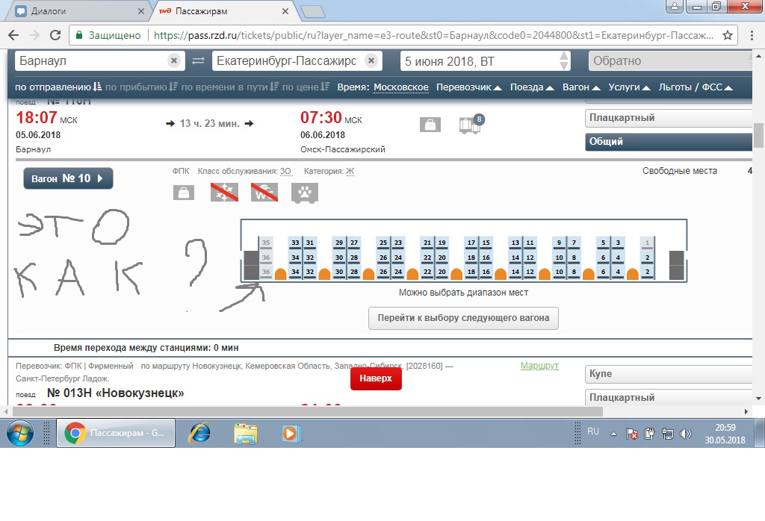Click the luggage cart icon with badge 8
The width and height of the screenshot is (765, 521).
click(x=469, y=125)
